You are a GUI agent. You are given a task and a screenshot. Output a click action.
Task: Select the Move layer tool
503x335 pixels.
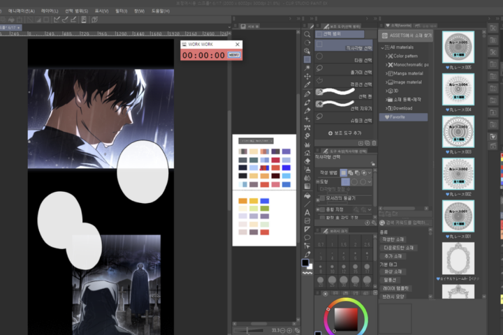[x=307, y=76]
